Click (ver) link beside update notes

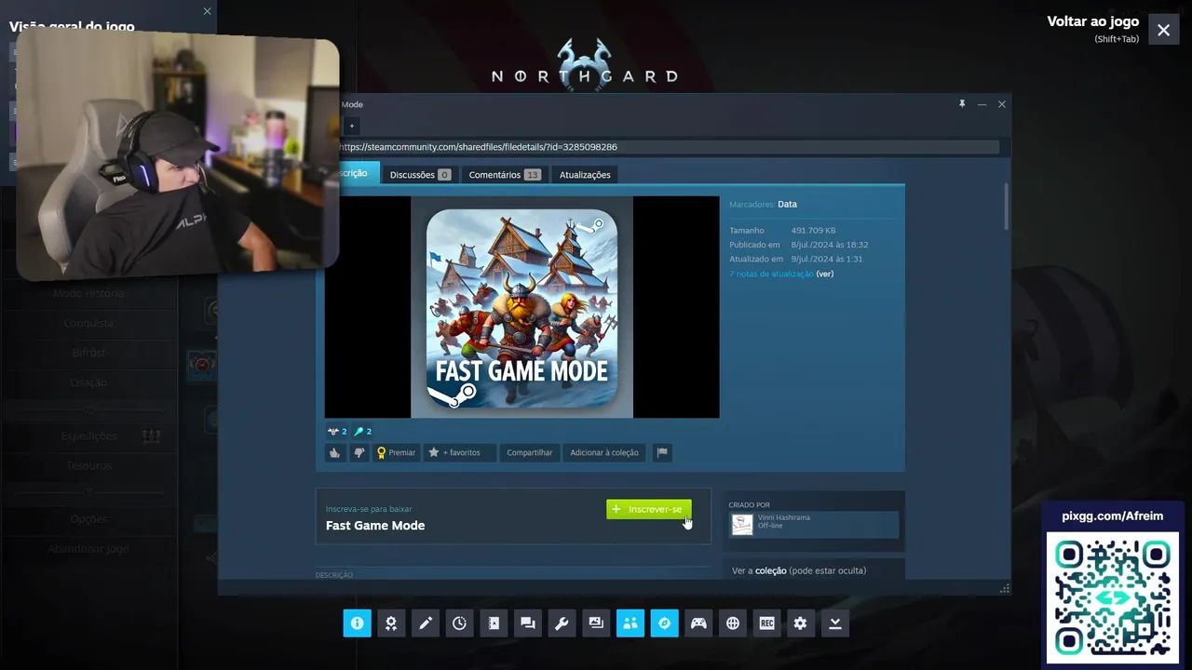click(x=825, y=275)
